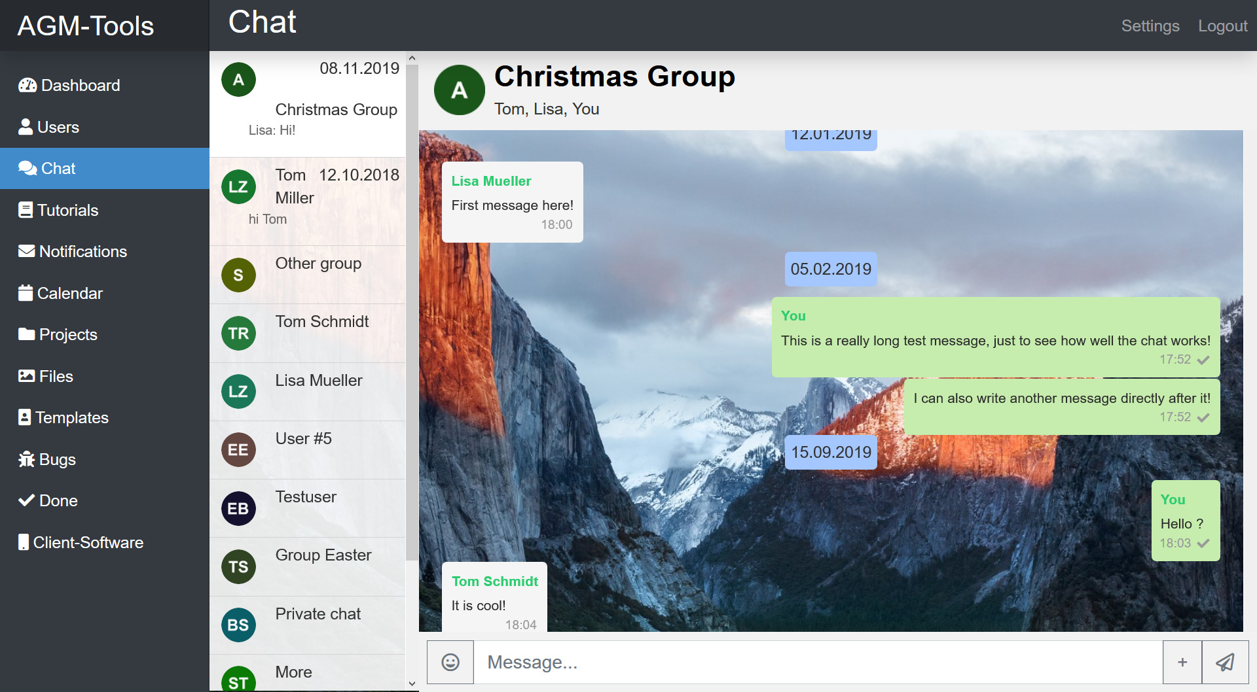Open the Calendar menu entry

coord(105,293)
